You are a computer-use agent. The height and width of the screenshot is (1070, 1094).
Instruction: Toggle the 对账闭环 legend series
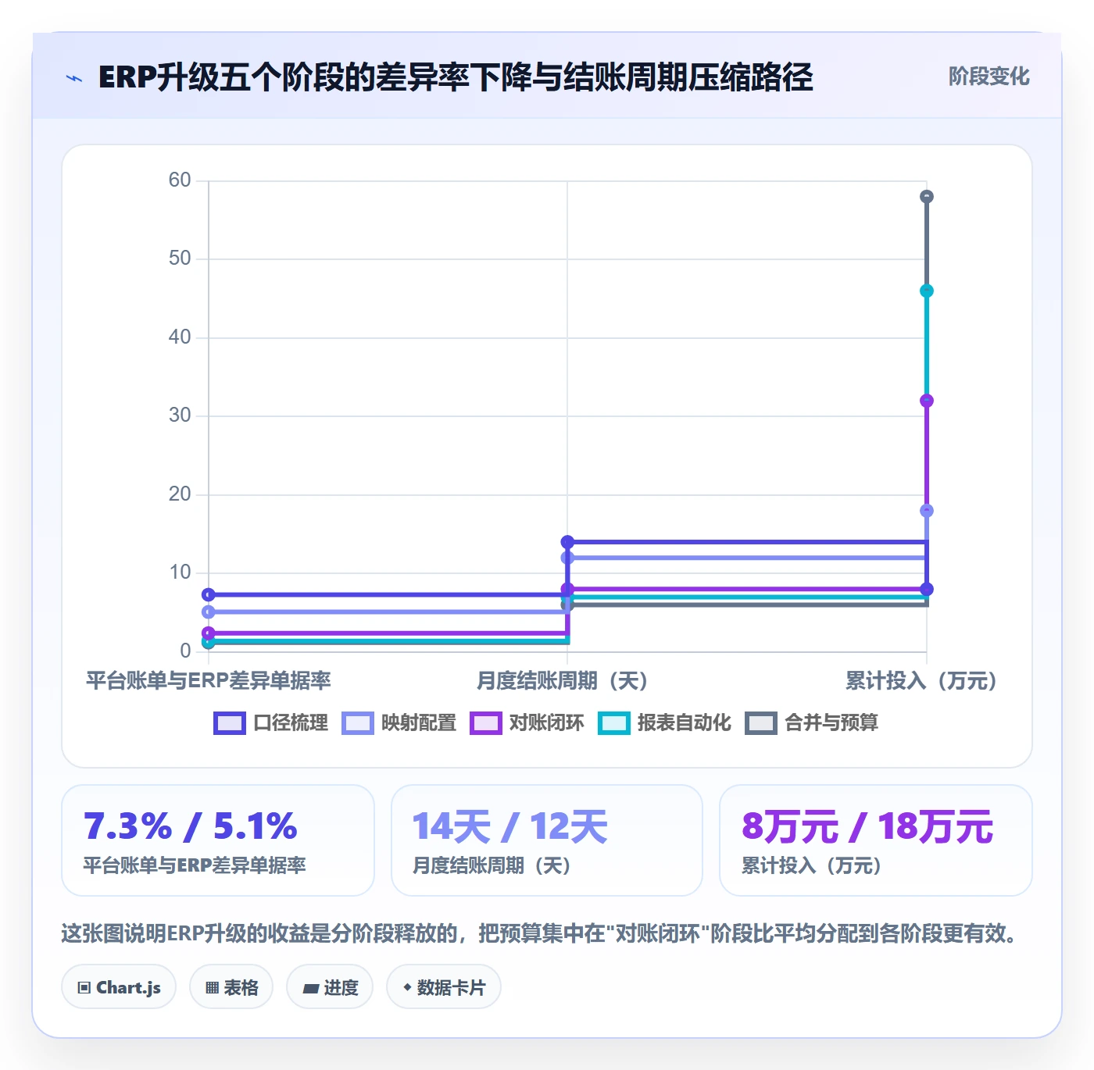coord(527,723)
